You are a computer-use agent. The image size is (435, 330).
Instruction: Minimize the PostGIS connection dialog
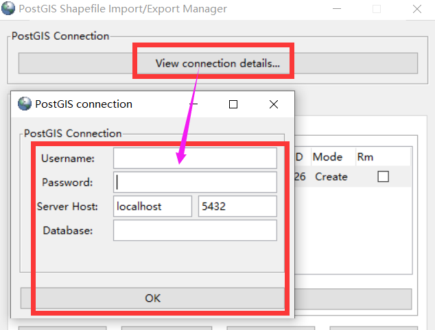click(x=193, y=104)
